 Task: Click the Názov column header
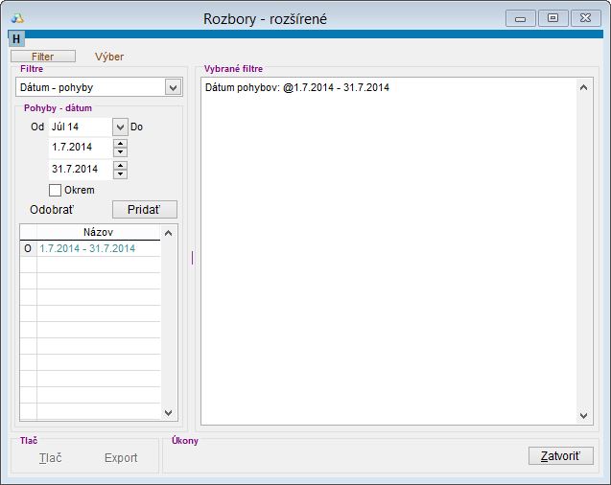point(98,232)
